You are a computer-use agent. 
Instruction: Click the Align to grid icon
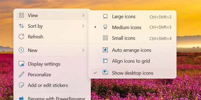point(105,61)
